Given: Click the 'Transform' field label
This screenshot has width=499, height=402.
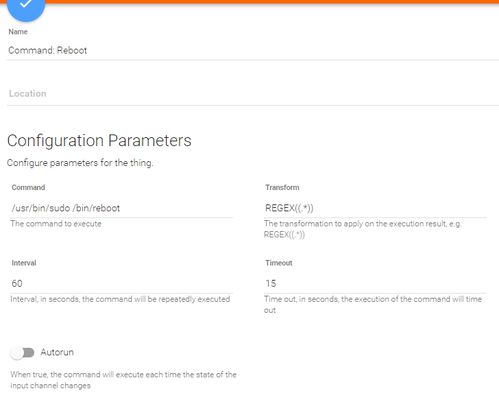Looking at the screenshot, I should (x=282, y=187).
